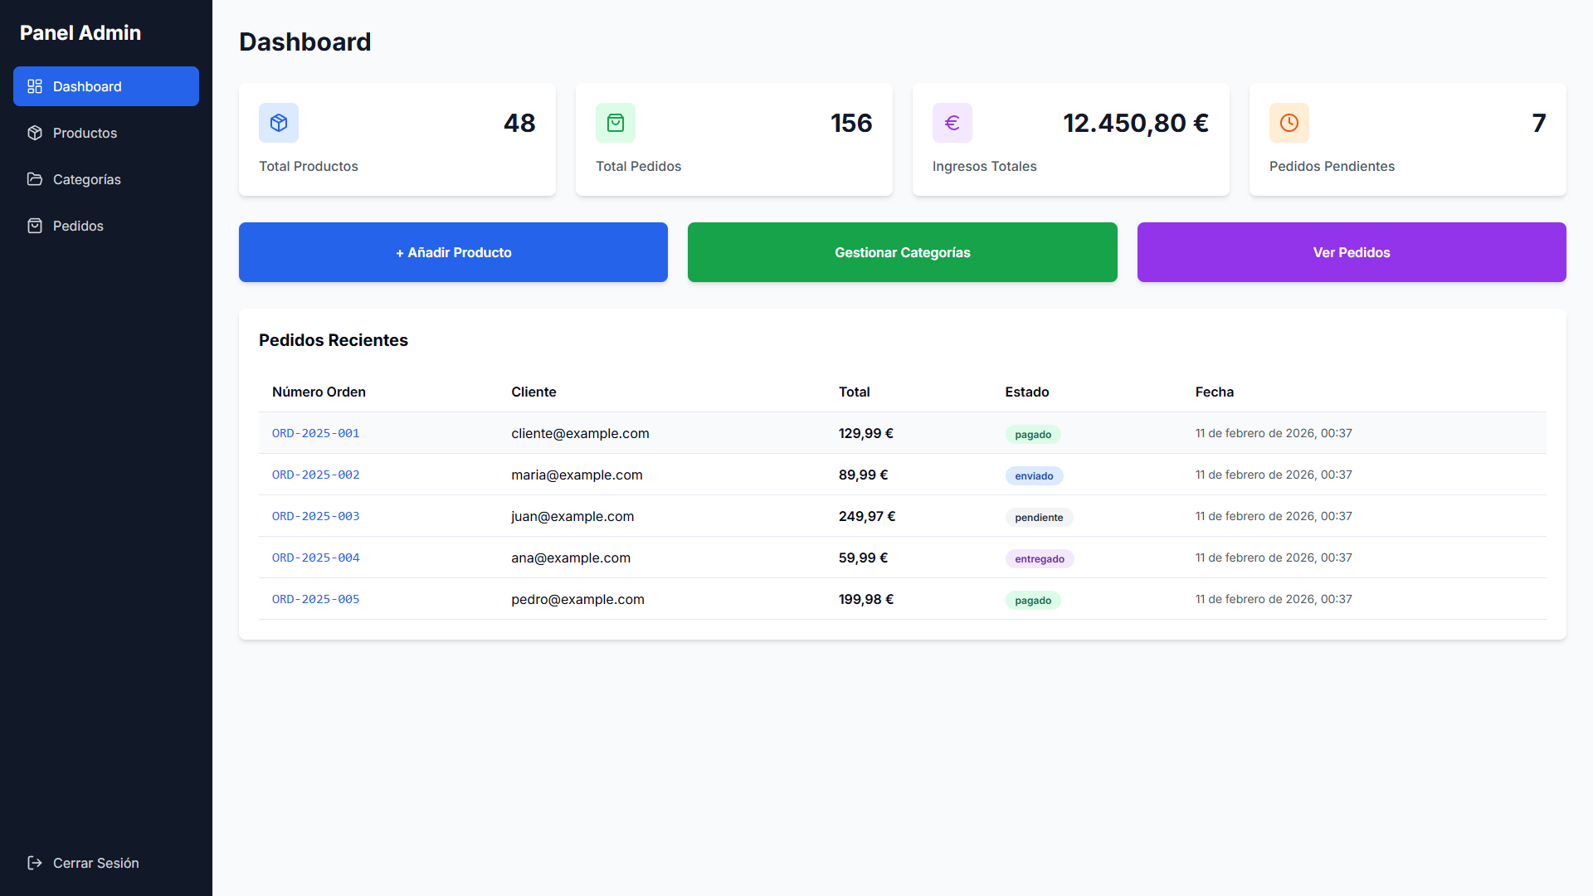Click the green shopping bag icon in Total Pedidos
This screenshot has height=896, width=1593.
616,123
